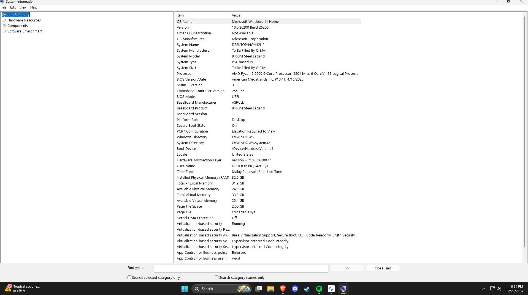Click the Close Find button
The height and width of the screenshot is (295, 528).
(x=383, y=268)
